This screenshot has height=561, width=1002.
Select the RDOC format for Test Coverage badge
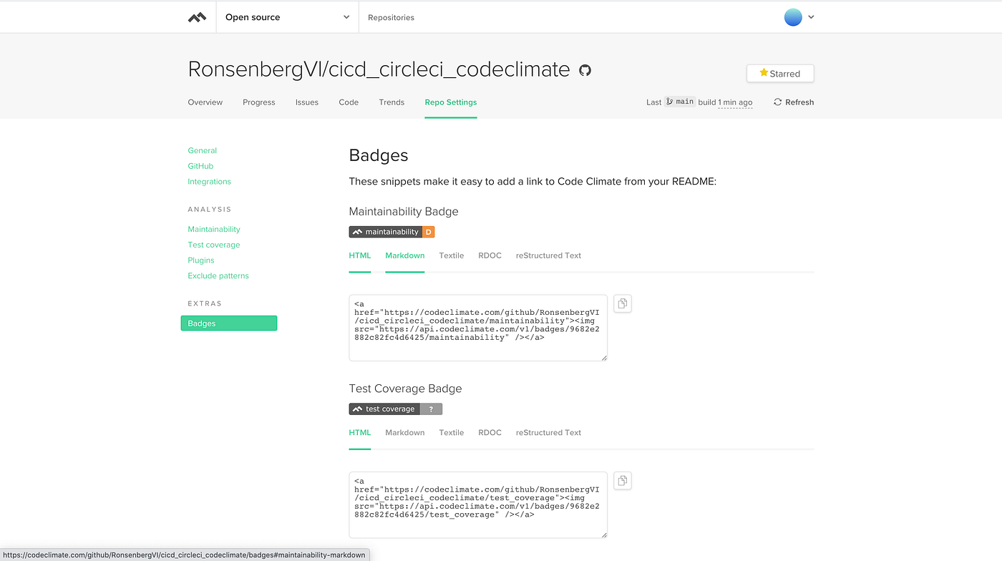coord(490,432)
